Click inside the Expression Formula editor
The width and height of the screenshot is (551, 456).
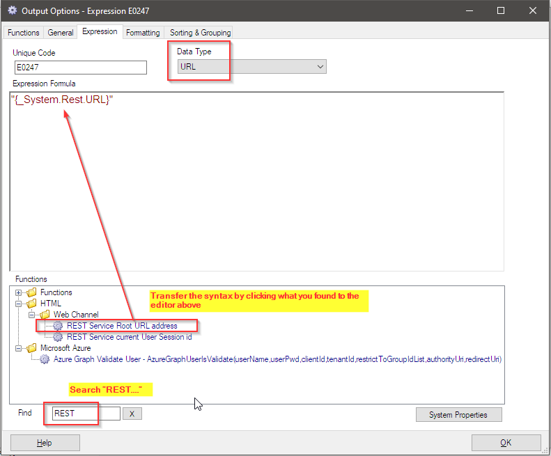(x=257, y=181)
